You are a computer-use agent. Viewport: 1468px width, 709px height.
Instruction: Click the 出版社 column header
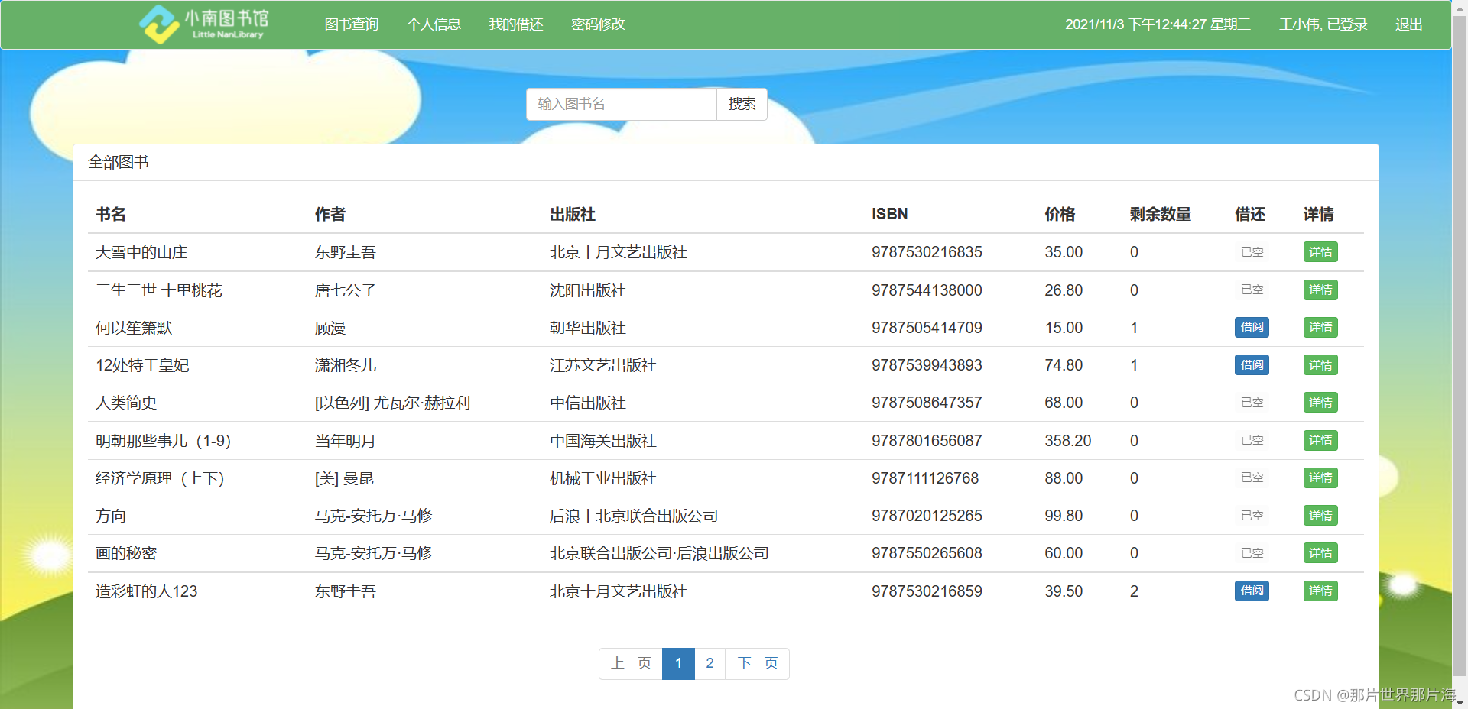pyautogui.click(x=573, y=214)
